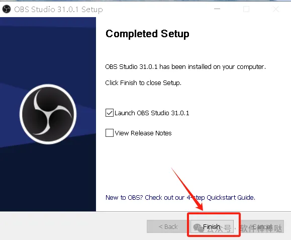
Task: Click the "Launch OBS Studio 31.0.1" label text
Action: point(152,113)
